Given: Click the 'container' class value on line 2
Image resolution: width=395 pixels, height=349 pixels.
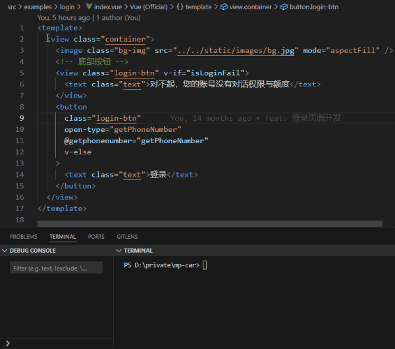Looking at the screenshot, I should tap(125, 39).
